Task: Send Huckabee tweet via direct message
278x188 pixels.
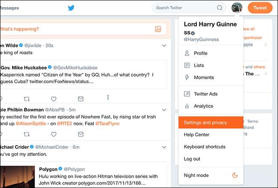Action: (80, 98)
